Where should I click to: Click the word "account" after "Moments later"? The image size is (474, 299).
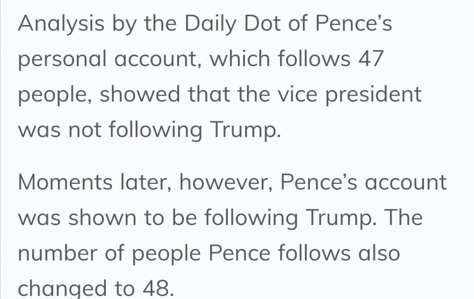(x=406, y=183)
